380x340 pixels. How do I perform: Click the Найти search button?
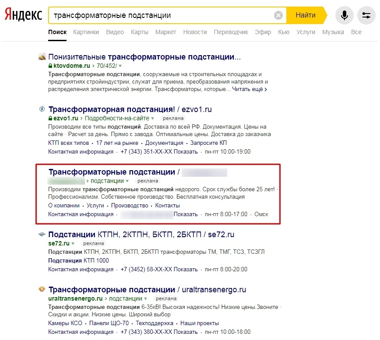point(306,15)
